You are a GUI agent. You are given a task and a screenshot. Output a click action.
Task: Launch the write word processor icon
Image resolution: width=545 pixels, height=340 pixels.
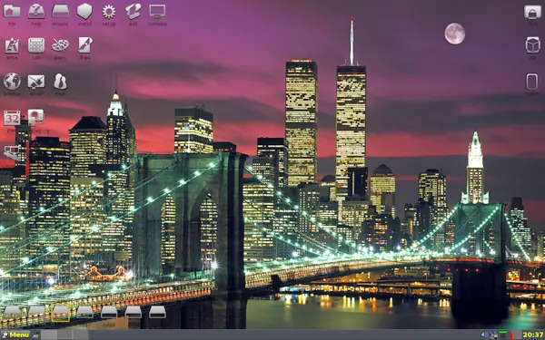(12, 45)
